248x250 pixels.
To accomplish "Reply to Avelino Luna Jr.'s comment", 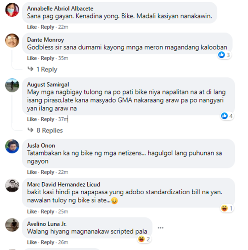I will (x=47, y=242).
